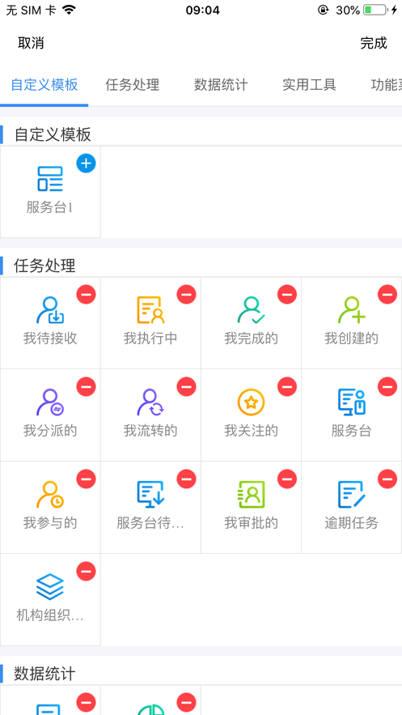This screenshot has height=715, width=402.
Task: Remove 我分派的 using its red minus
Action: tap(86, 387)
